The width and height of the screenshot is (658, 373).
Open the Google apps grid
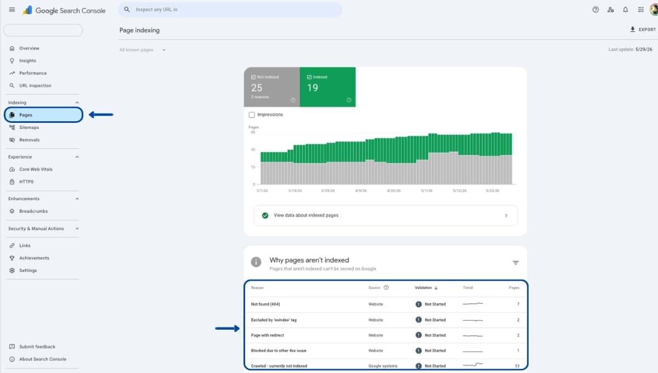click(640, 10)
